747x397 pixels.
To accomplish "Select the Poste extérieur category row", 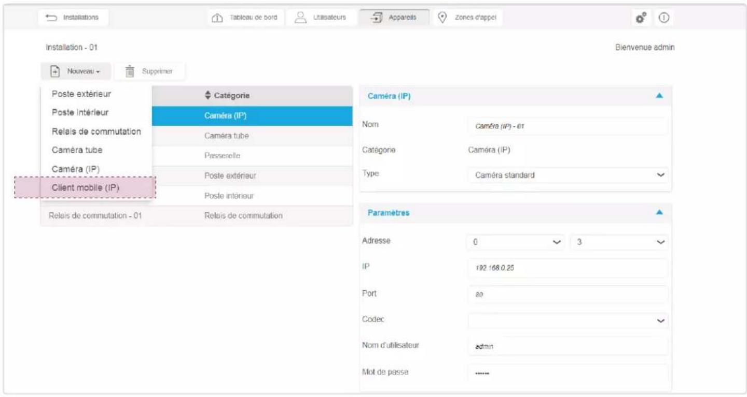I will [x=252, y=176].
